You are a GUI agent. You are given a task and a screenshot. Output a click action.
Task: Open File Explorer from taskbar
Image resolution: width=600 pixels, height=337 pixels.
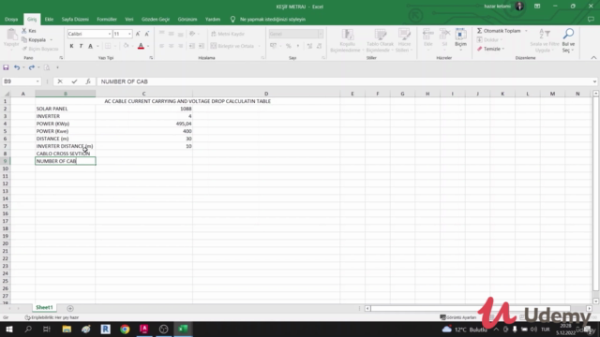(x=67, y=329)
